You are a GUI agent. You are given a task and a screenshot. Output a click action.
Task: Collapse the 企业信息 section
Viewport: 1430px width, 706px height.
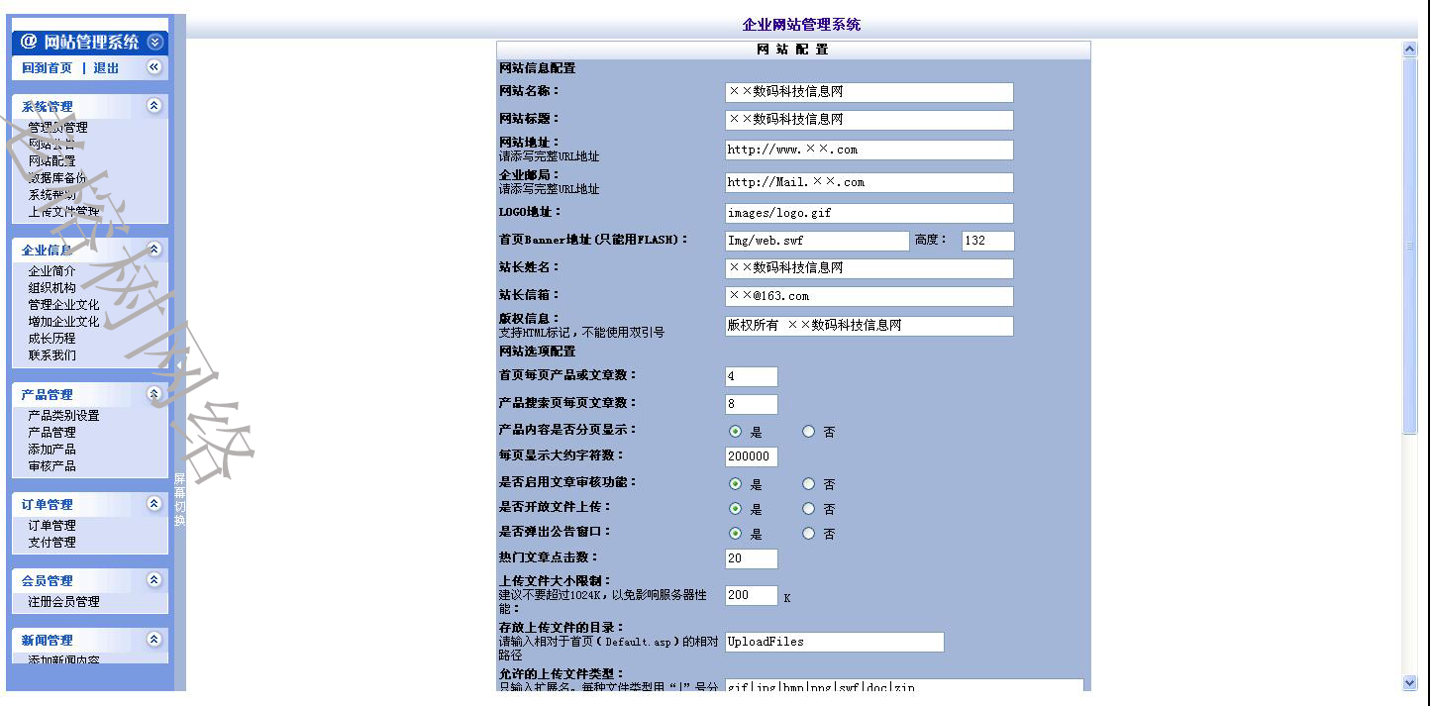154,249
